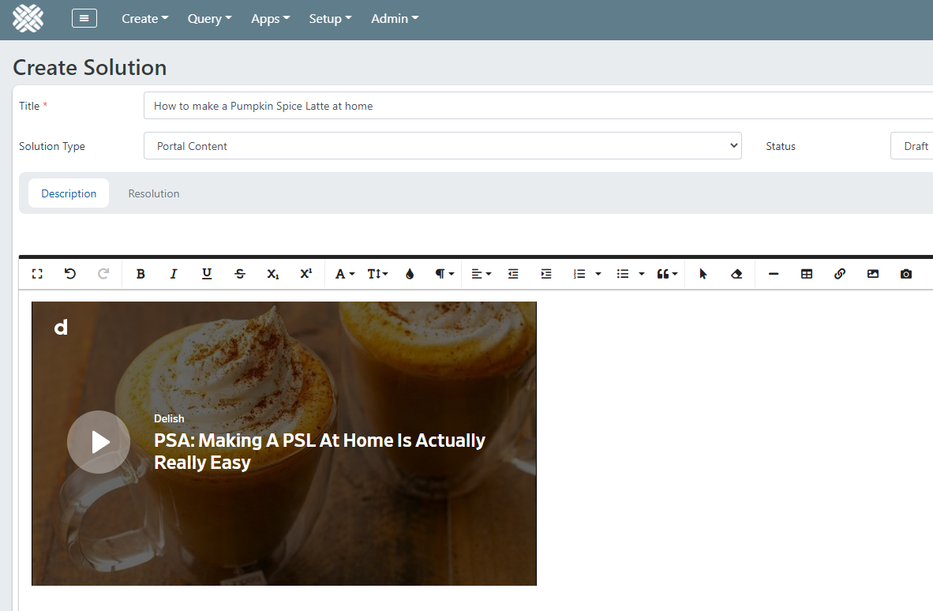Insert an image with the picture icon
The width and height of the screenshot is (933, 611).
pos(873,274)
